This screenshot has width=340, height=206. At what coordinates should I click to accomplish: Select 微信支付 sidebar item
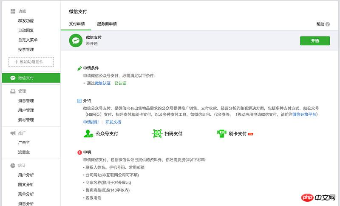[31, 78]
